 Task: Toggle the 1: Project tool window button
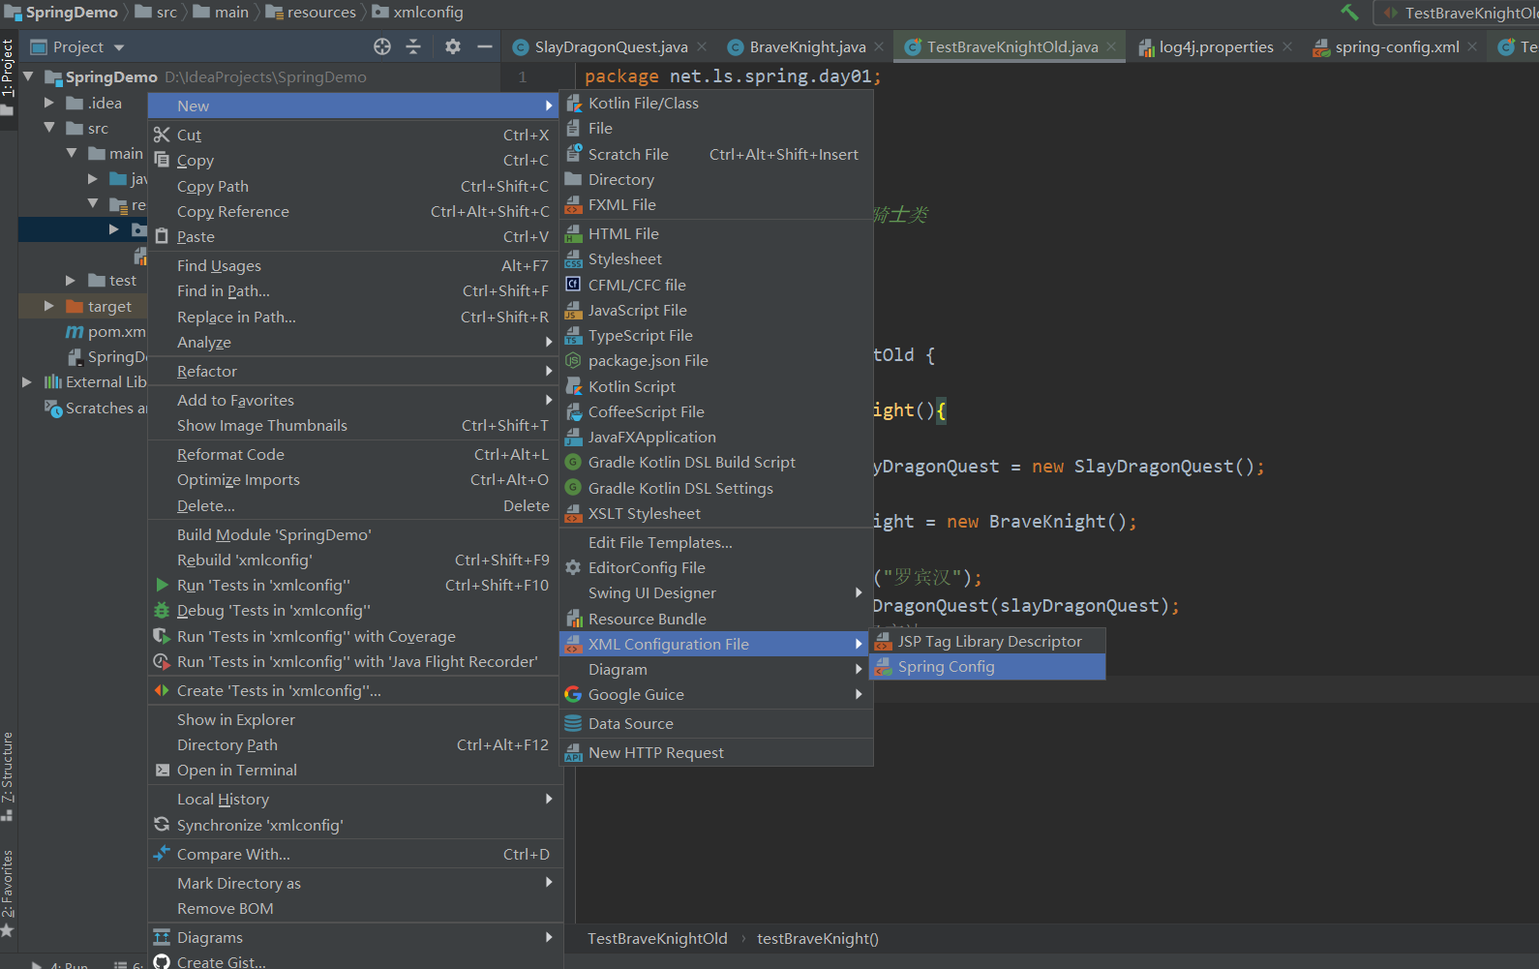[x=8, y=76]
